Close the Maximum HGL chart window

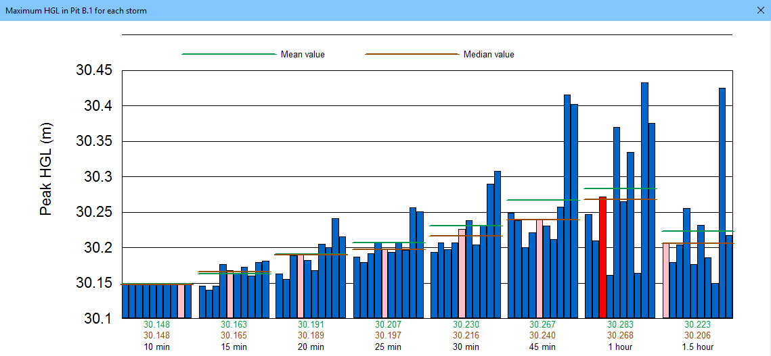click(760, 10)
